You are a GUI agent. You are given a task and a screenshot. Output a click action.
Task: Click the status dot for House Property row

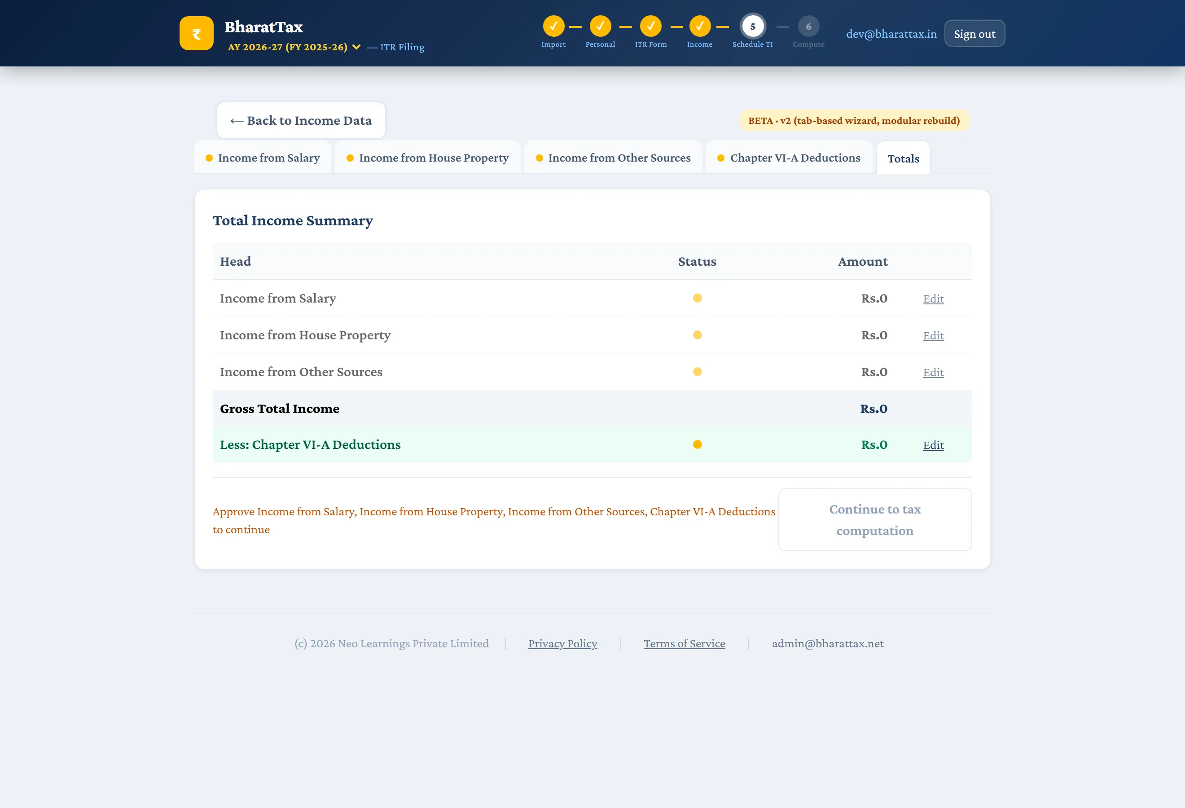[x=697, y=335]
